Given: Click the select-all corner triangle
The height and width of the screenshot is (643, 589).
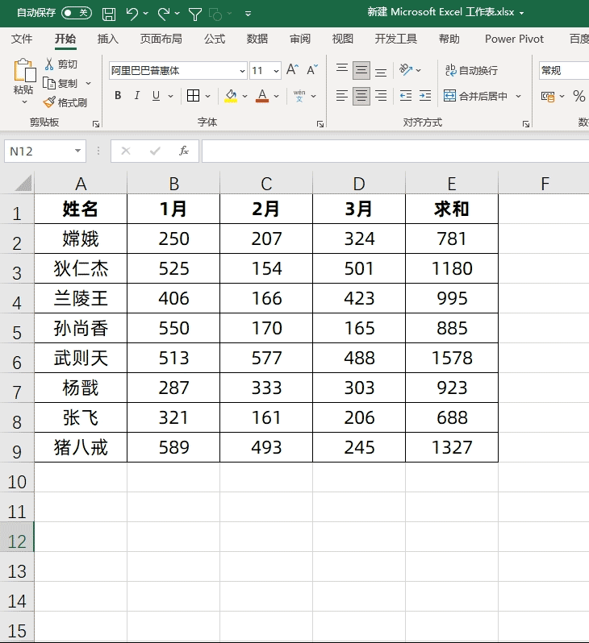Looking at the screenshot, I should click(x=23, y=183).
